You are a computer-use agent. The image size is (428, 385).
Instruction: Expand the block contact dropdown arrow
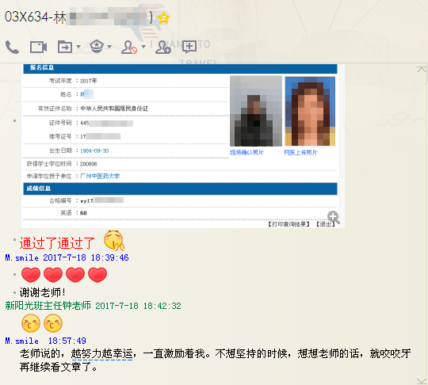(143, 47)
